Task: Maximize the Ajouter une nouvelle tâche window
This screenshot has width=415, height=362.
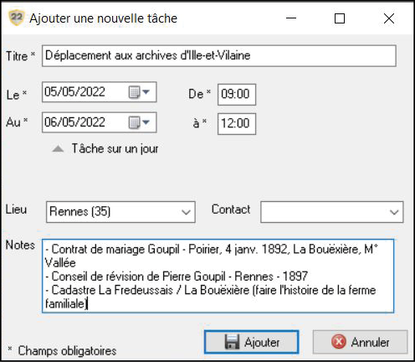Action: point(340,18)
